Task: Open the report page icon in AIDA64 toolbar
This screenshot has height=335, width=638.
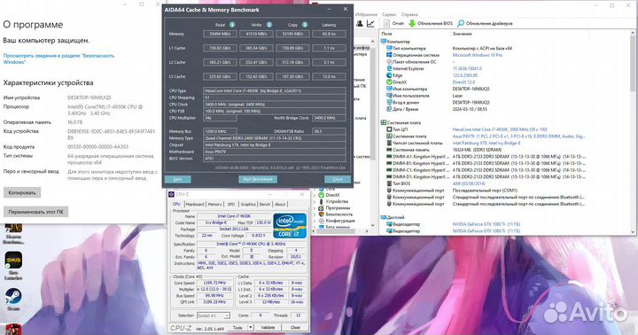Action: [387, 24]
